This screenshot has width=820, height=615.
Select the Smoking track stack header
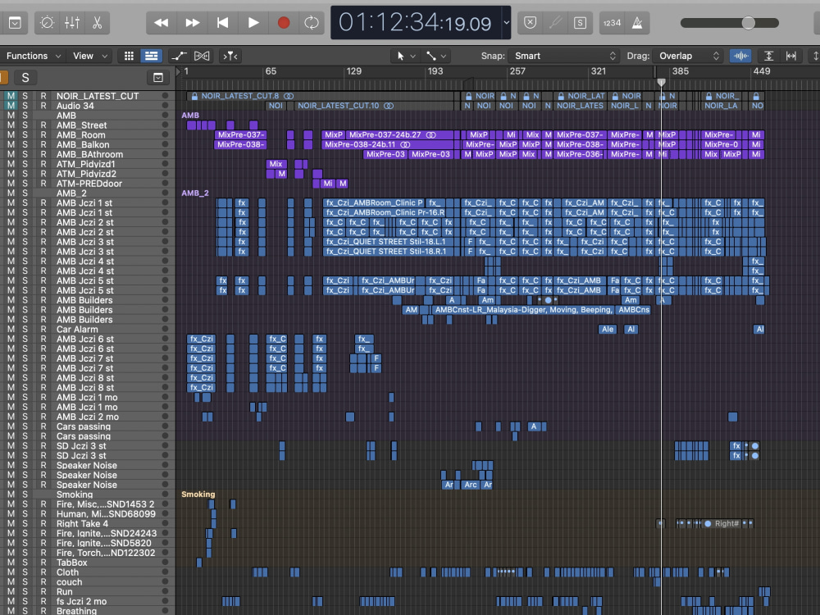[75, 494]
